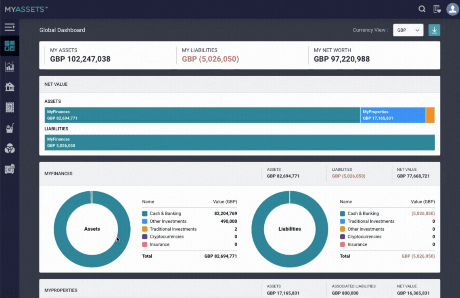Viewport: 460px width, 298px height.
Task: Open the stamp collectables sidebar icon
Action: (x=9, y=108)
